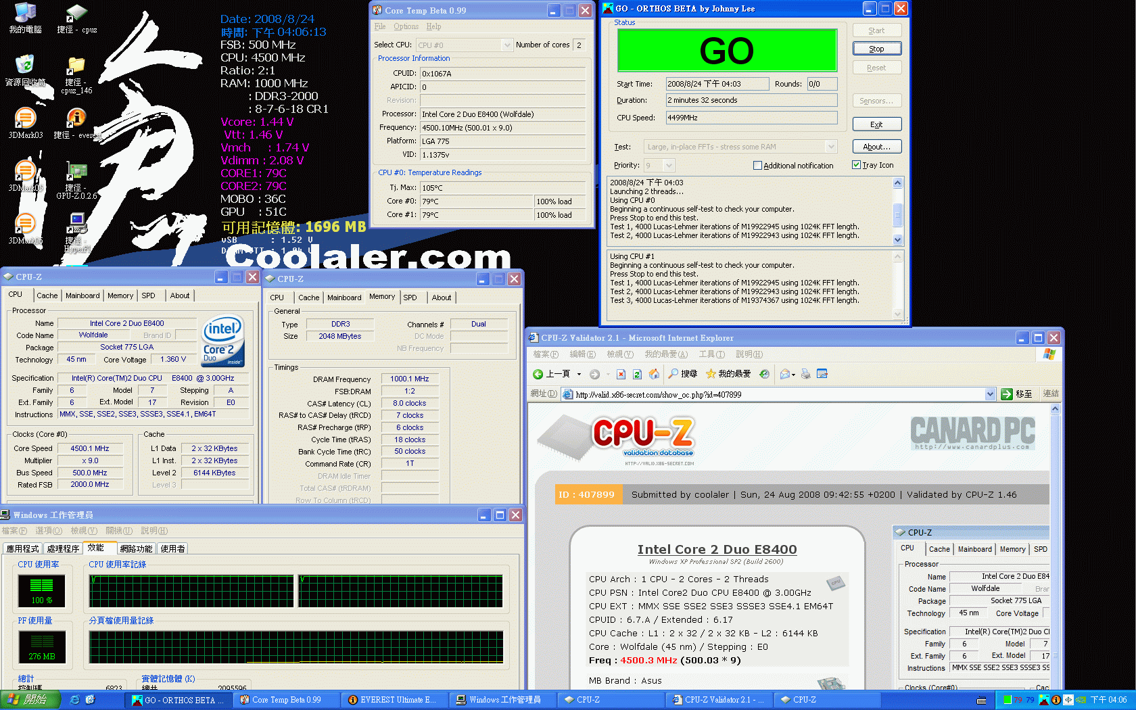The width and height of the screenshot is (1136, 710).
Task: Switch to SPD tab in middle CPU-Z window
Action: coord(410,298)
